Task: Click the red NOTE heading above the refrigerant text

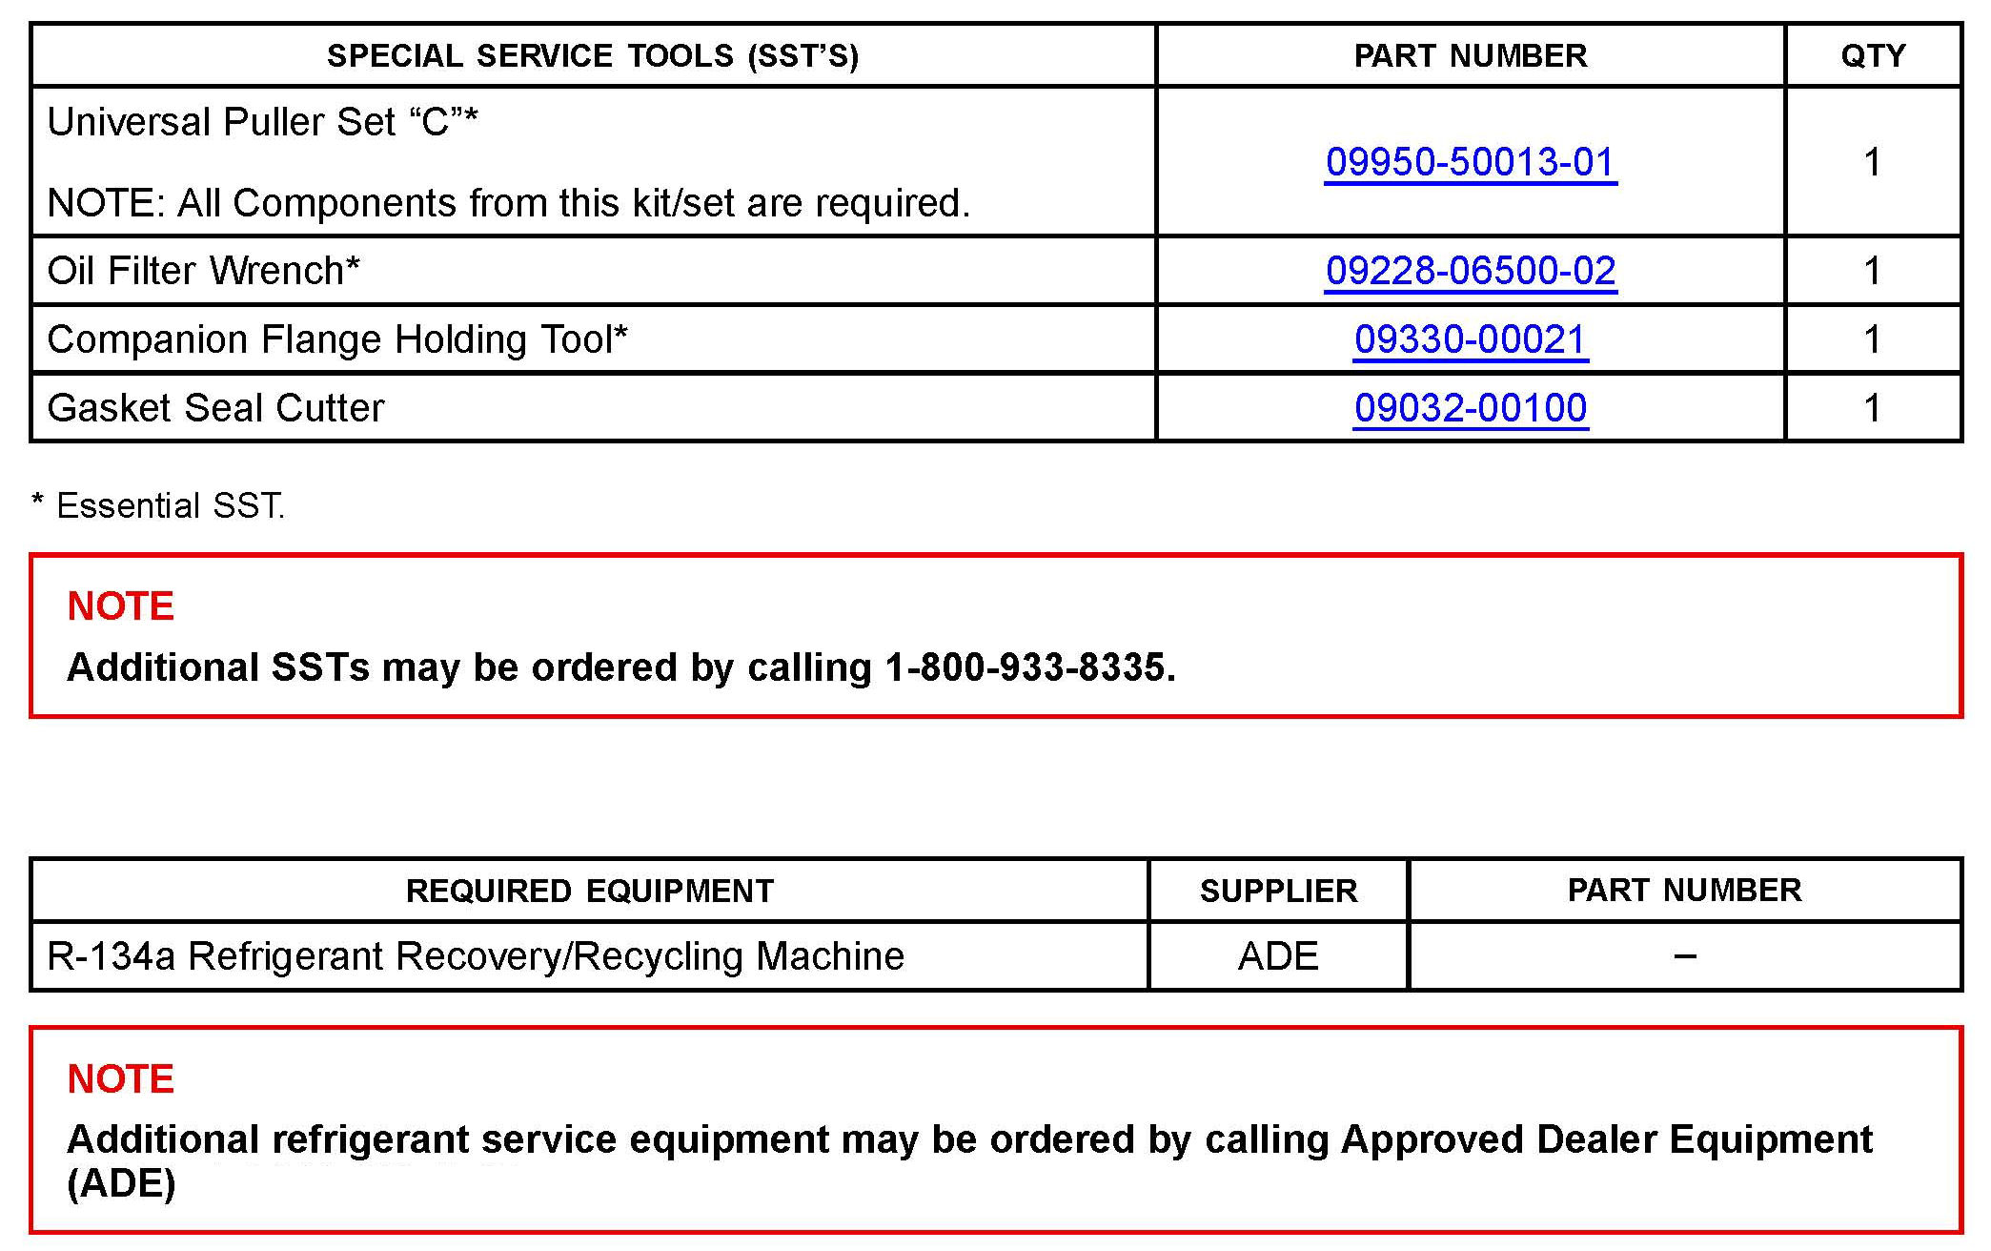Action: (121, 1078)
